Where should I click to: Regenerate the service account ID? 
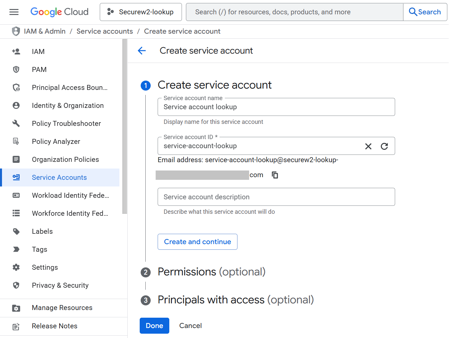[x=384, y=146]
